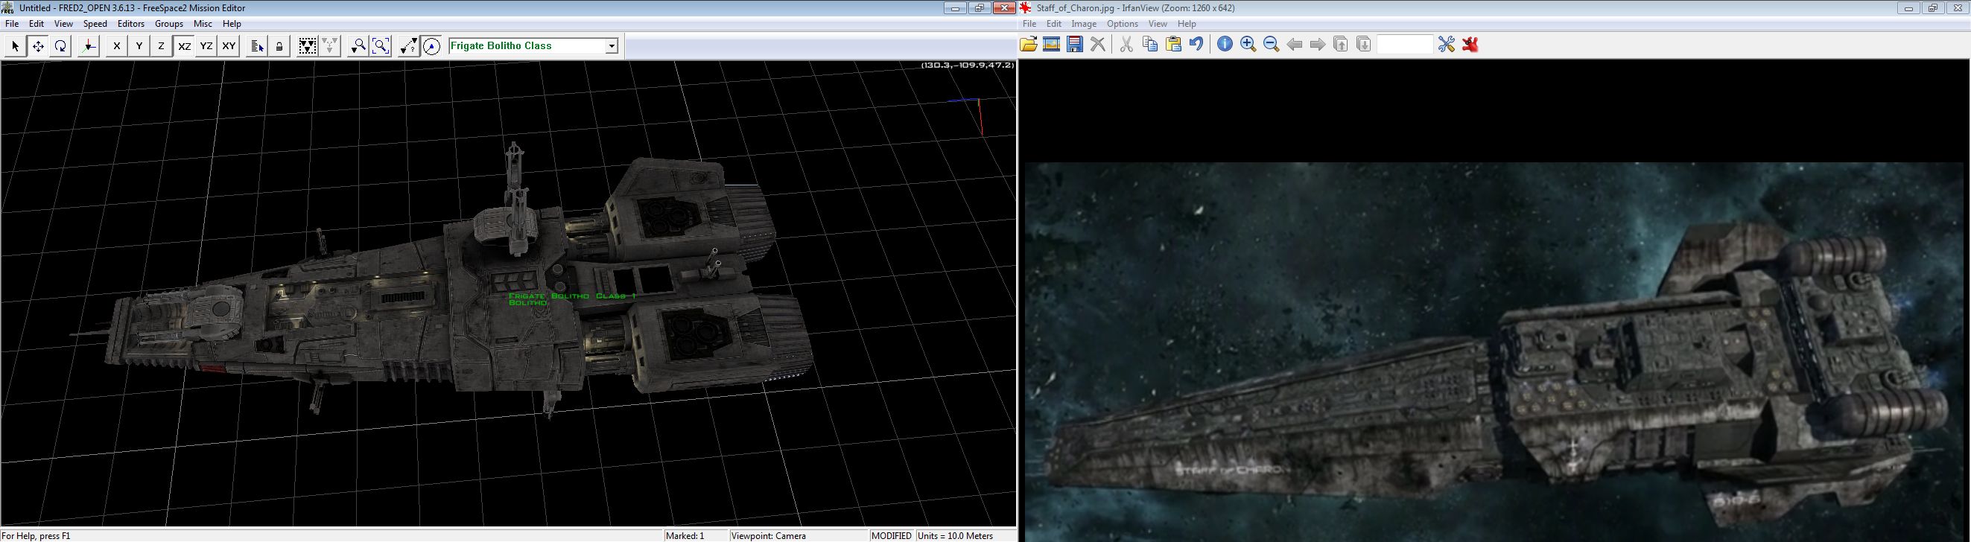Constrain movement to the Y axis
The height and width of the screenshot is (542, 1971).
tap(139, 46)
